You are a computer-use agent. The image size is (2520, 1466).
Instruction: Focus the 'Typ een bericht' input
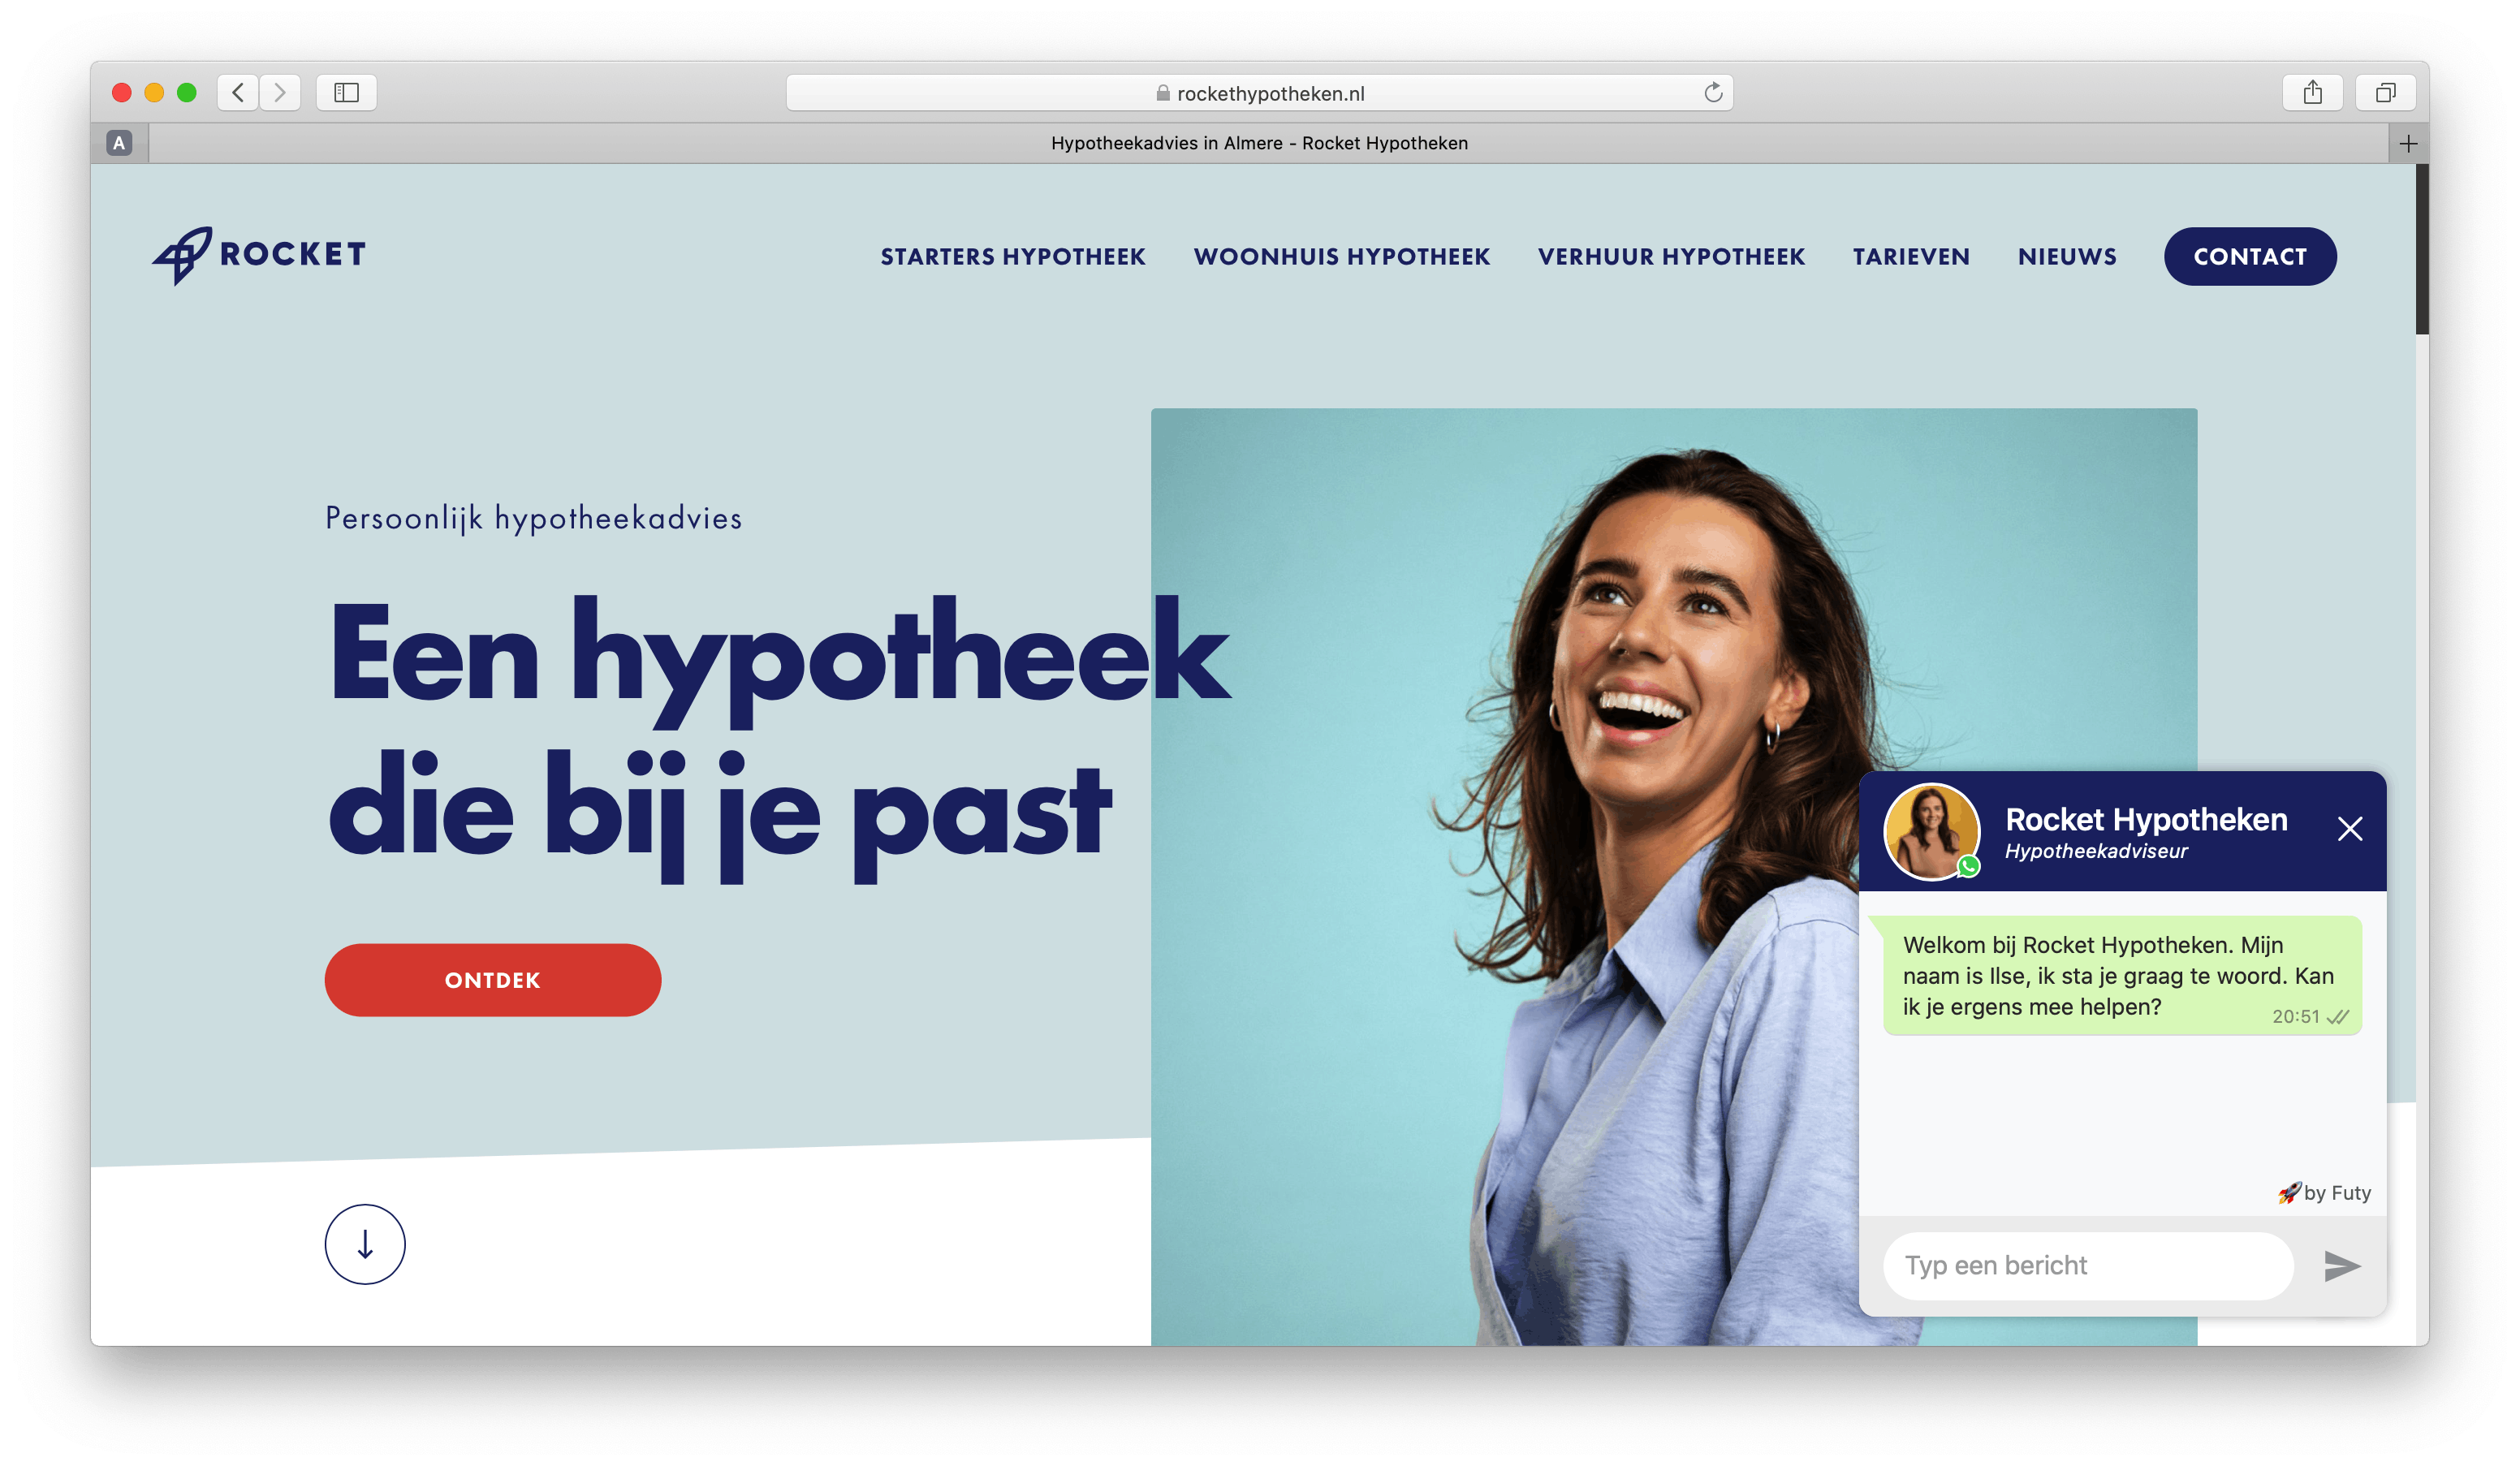click(x=2088, y=1266)
